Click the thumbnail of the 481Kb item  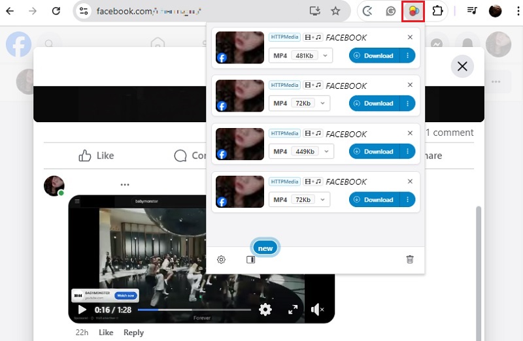[x=240, y=48]
